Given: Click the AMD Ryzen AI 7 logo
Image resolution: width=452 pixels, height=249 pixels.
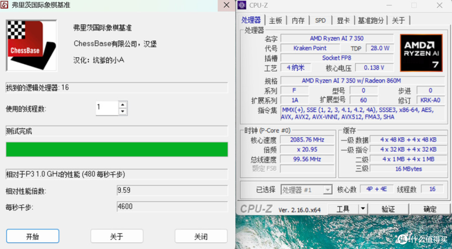Looking at the screenshot, I should click(421, 52).
